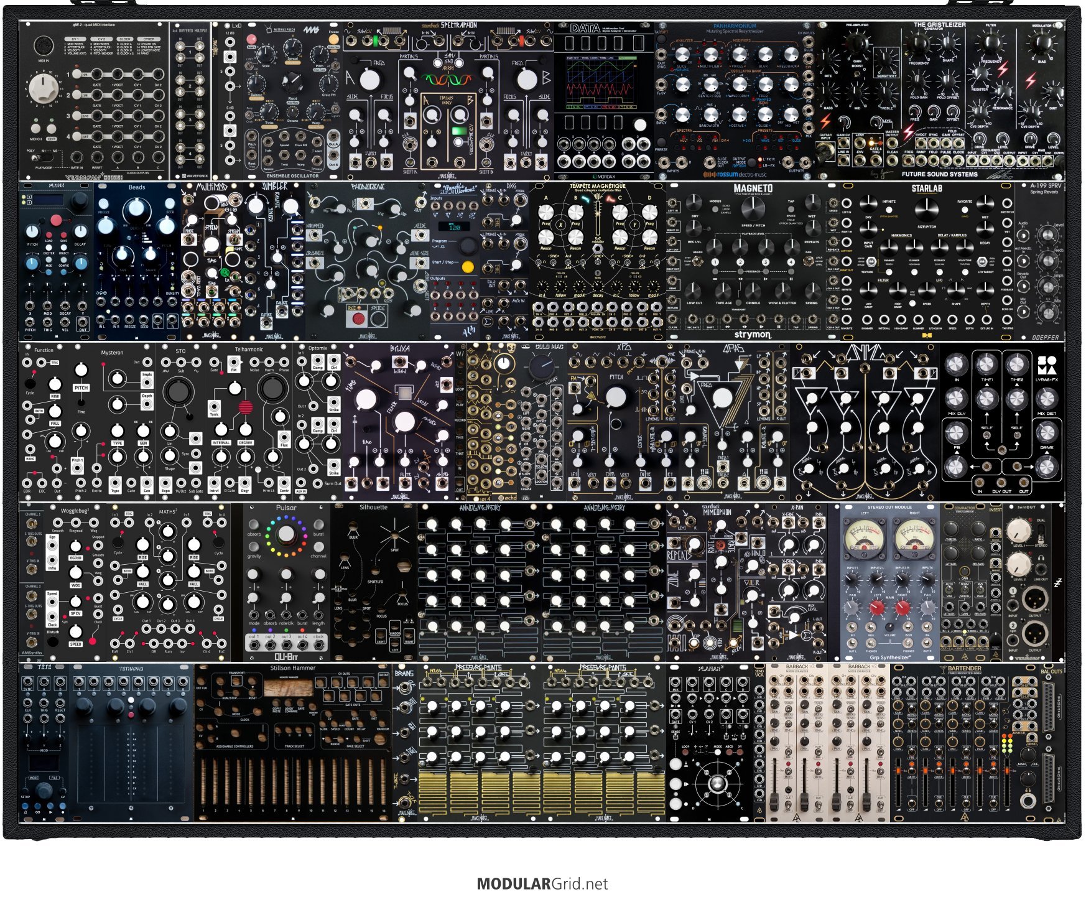Select the Jumbler module
This screenshot has height=897, width=1086.
pos(274,261)
